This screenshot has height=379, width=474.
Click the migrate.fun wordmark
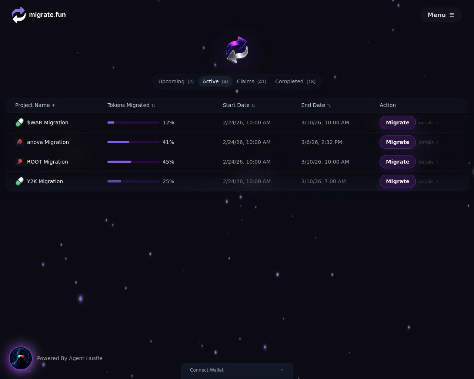47,15
